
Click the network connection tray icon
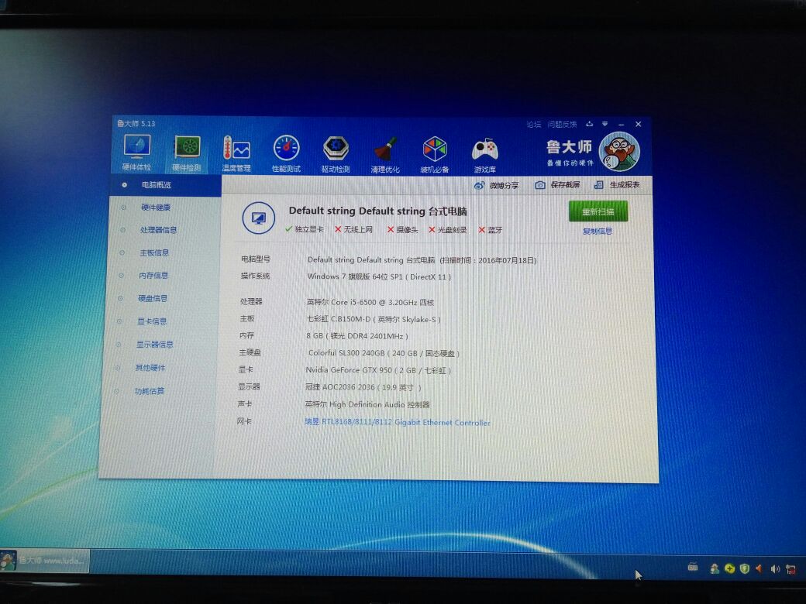click(791, 569)
